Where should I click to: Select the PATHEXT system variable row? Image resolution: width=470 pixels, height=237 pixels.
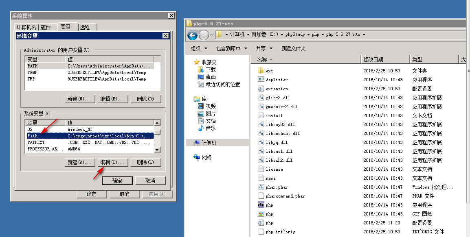click(x=90, y=142)
